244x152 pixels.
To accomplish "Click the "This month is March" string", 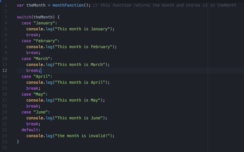I will coord(80,65).
